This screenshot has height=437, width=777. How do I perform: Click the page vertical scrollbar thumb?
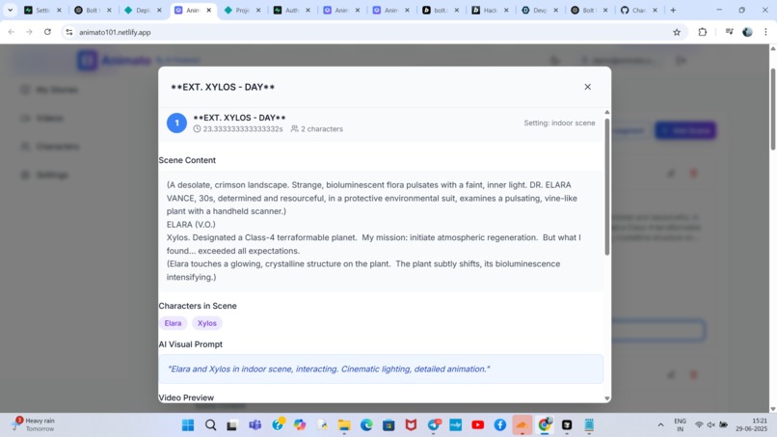pyautogui.click(x=773, y=109)
